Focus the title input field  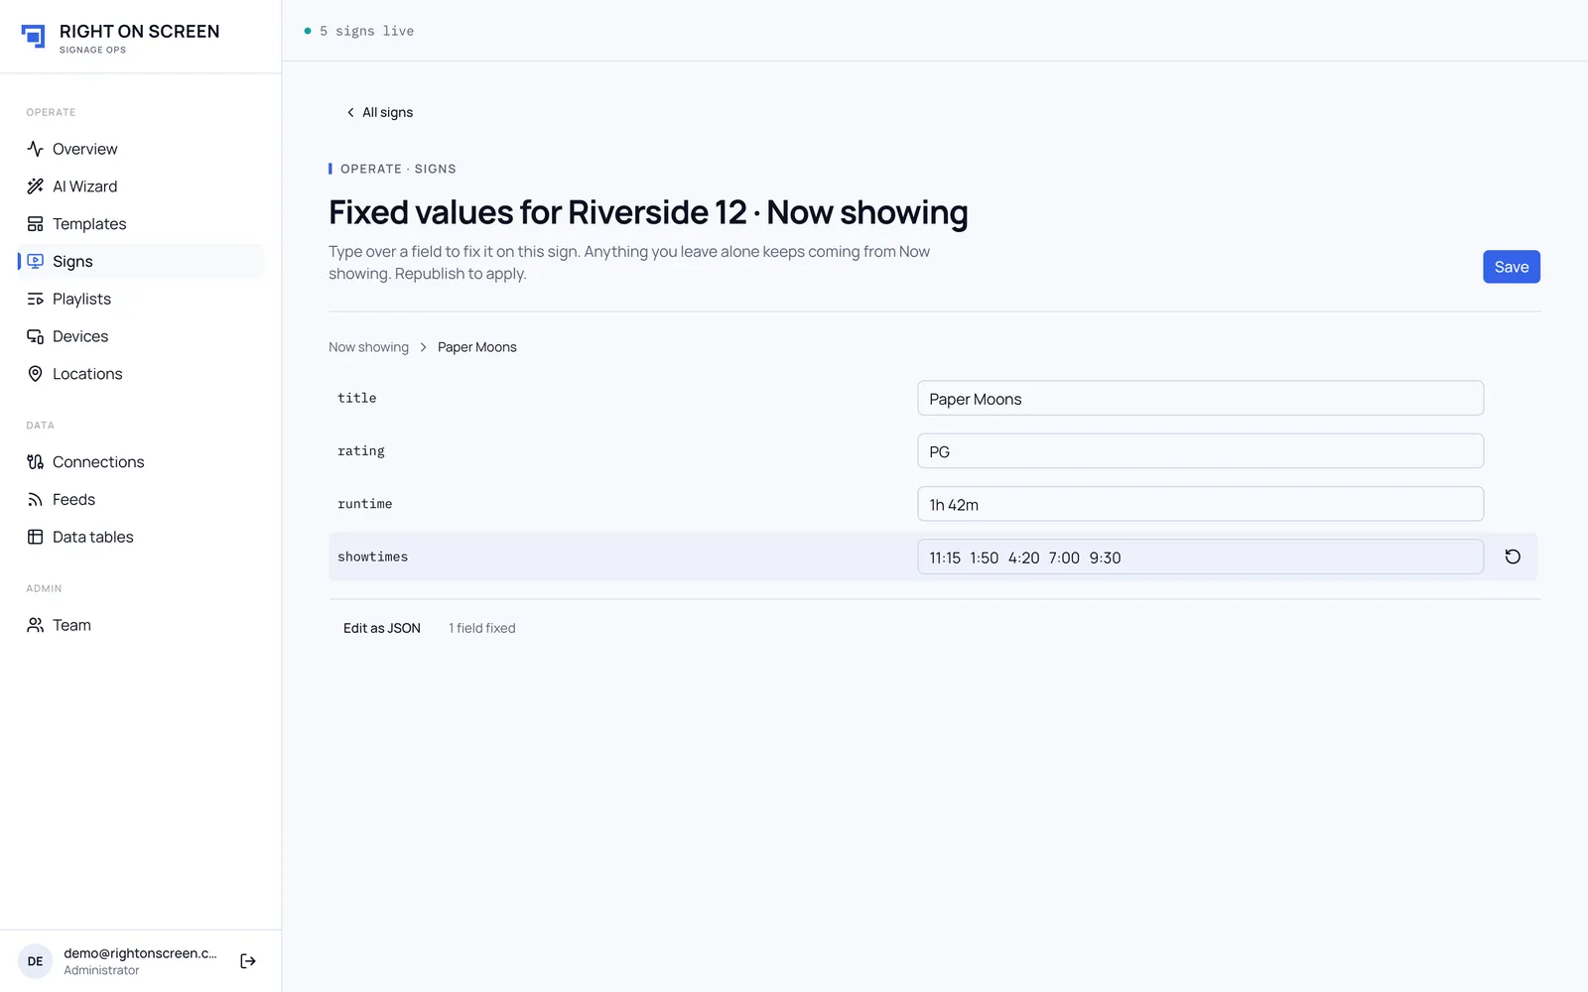point(1200,398)
